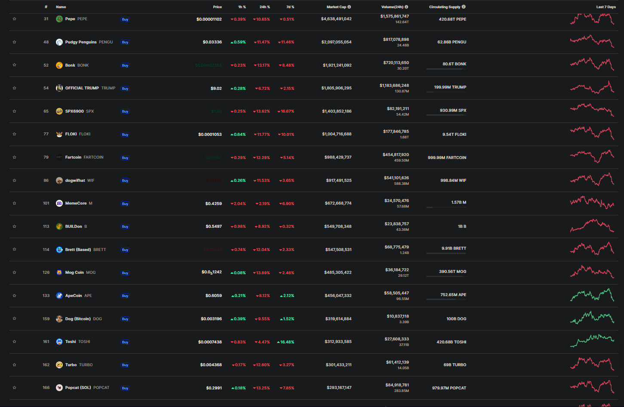Screen dimensions: 624x407
Task: Open the Circulating Supply info tooltip icon
Action: click(464, 7)
